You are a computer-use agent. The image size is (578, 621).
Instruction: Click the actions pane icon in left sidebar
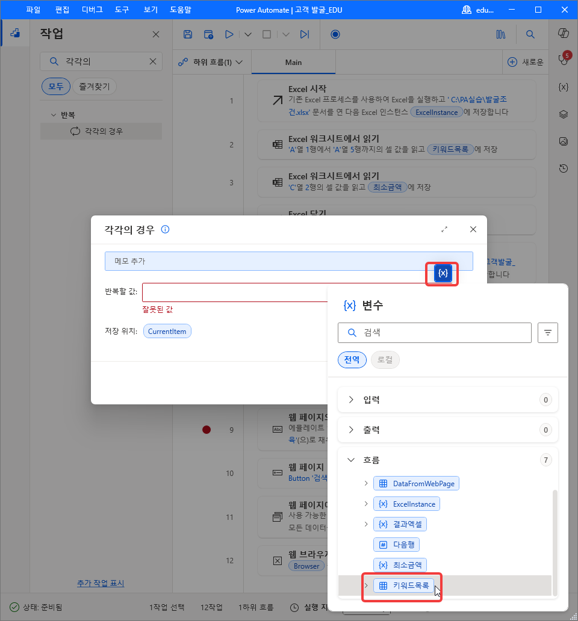click(x=15, y=33)
